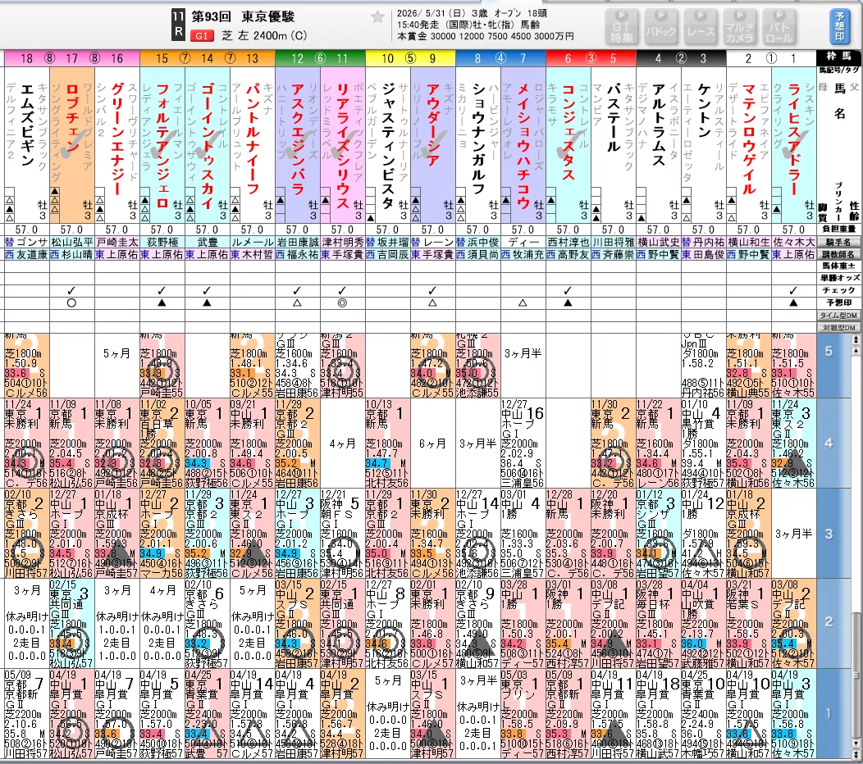Click horse name アルトラムス
The height and width of the screenshot is (764, 863).
click(x=659, y=125)
